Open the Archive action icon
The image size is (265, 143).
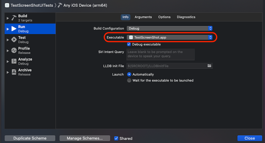pos(14,72)
